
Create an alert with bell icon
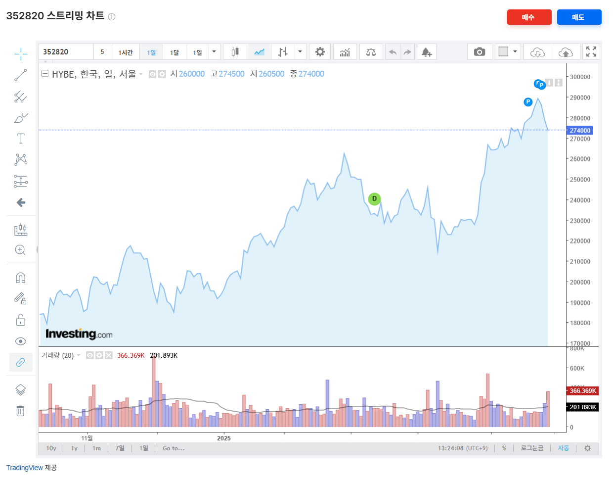click(427, 52)
